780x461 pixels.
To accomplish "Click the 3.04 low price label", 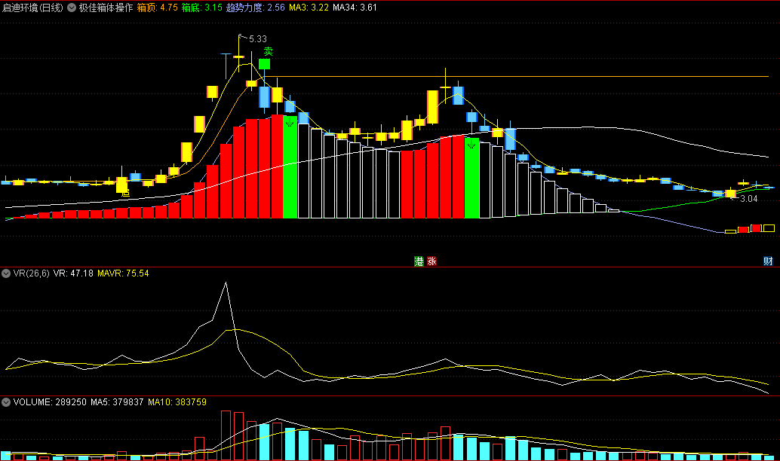I will point(748,199).
